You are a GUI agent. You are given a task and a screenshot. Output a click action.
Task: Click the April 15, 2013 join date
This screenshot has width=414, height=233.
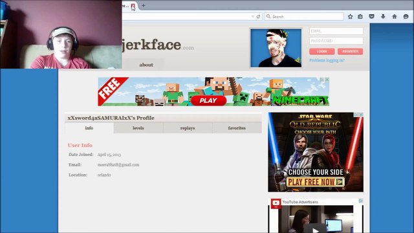point(109,155)
